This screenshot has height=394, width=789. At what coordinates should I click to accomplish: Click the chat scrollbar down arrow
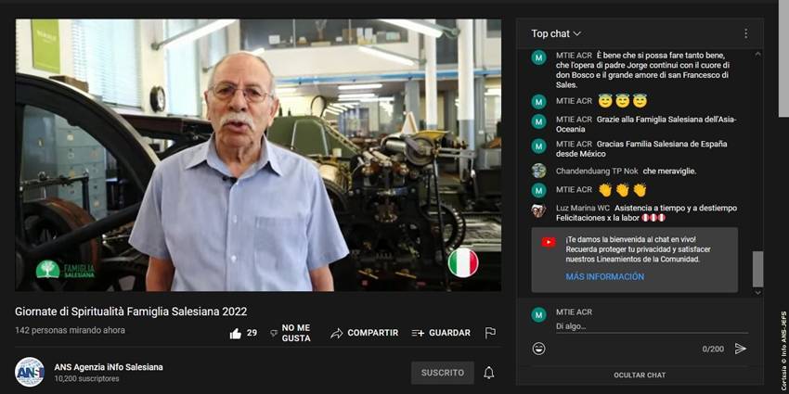click(x=757, y=293)
